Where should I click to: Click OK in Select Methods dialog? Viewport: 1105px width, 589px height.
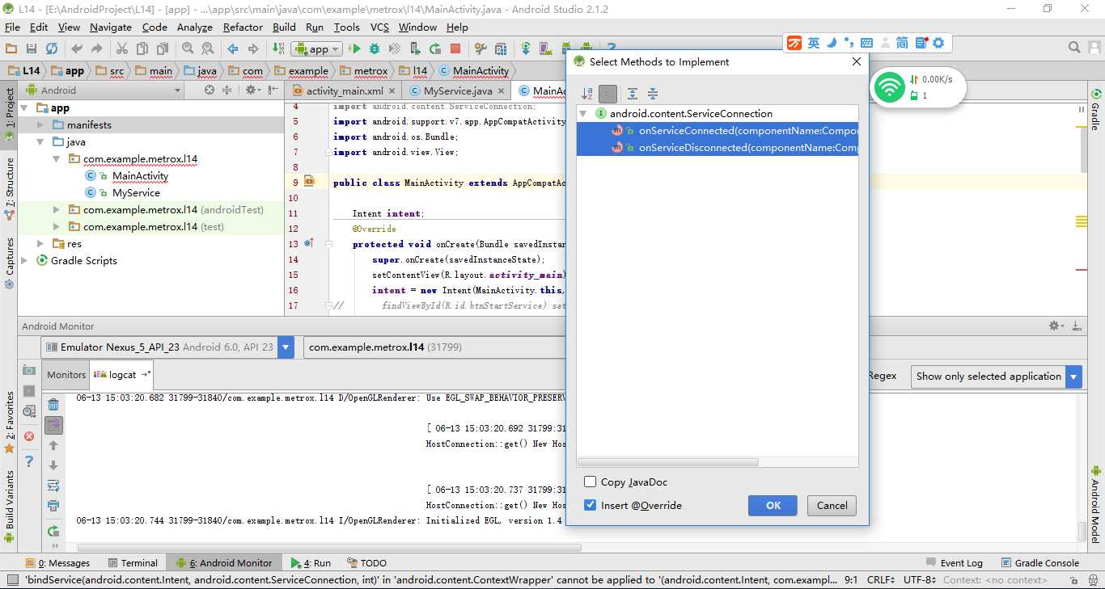pyautogui.click(x=773, y=506)
